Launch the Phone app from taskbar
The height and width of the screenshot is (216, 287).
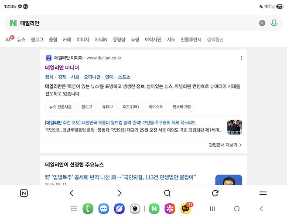(x=88, y=209)
